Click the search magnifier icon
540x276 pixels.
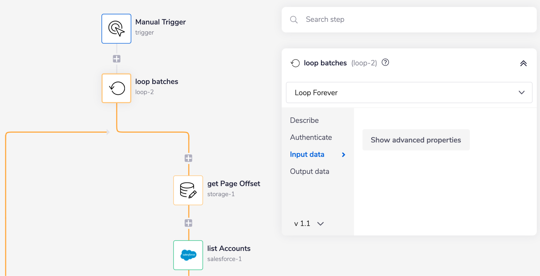tap(294, 19)
